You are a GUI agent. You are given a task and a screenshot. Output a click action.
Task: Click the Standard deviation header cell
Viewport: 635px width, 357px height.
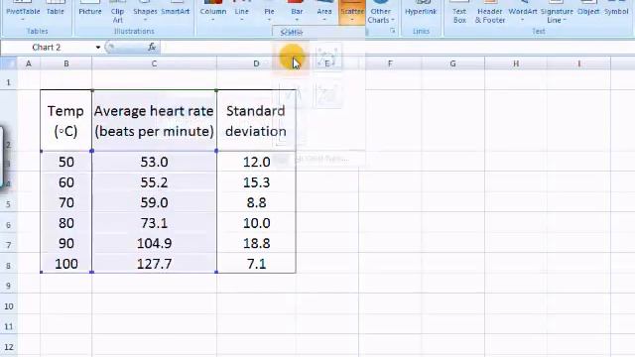point(256,121)
